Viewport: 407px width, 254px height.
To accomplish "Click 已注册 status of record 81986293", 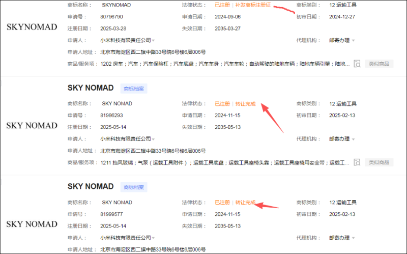I will click(x=222, y=104).
